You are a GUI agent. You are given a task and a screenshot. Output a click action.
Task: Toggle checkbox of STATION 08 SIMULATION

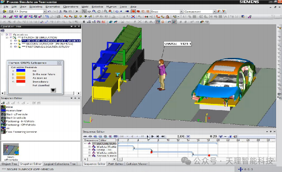point(11,38)
